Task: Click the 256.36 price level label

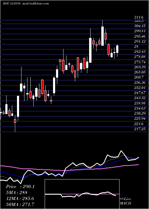Action: tap(140, 83)
